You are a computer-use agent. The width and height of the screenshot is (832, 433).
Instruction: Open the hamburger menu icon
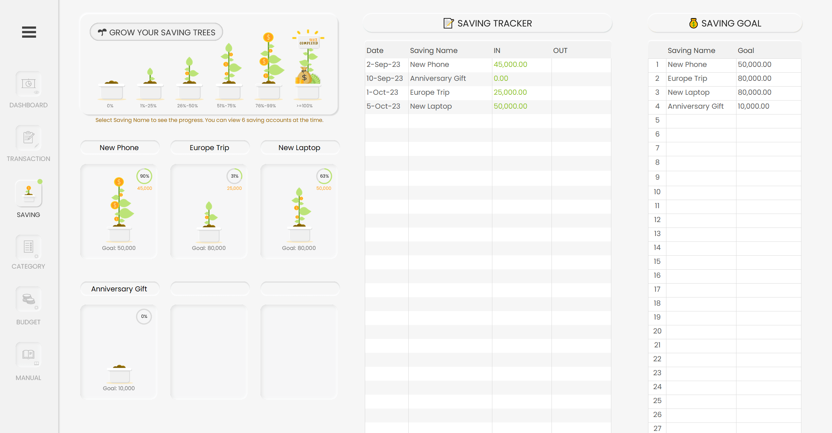point(29,32)
